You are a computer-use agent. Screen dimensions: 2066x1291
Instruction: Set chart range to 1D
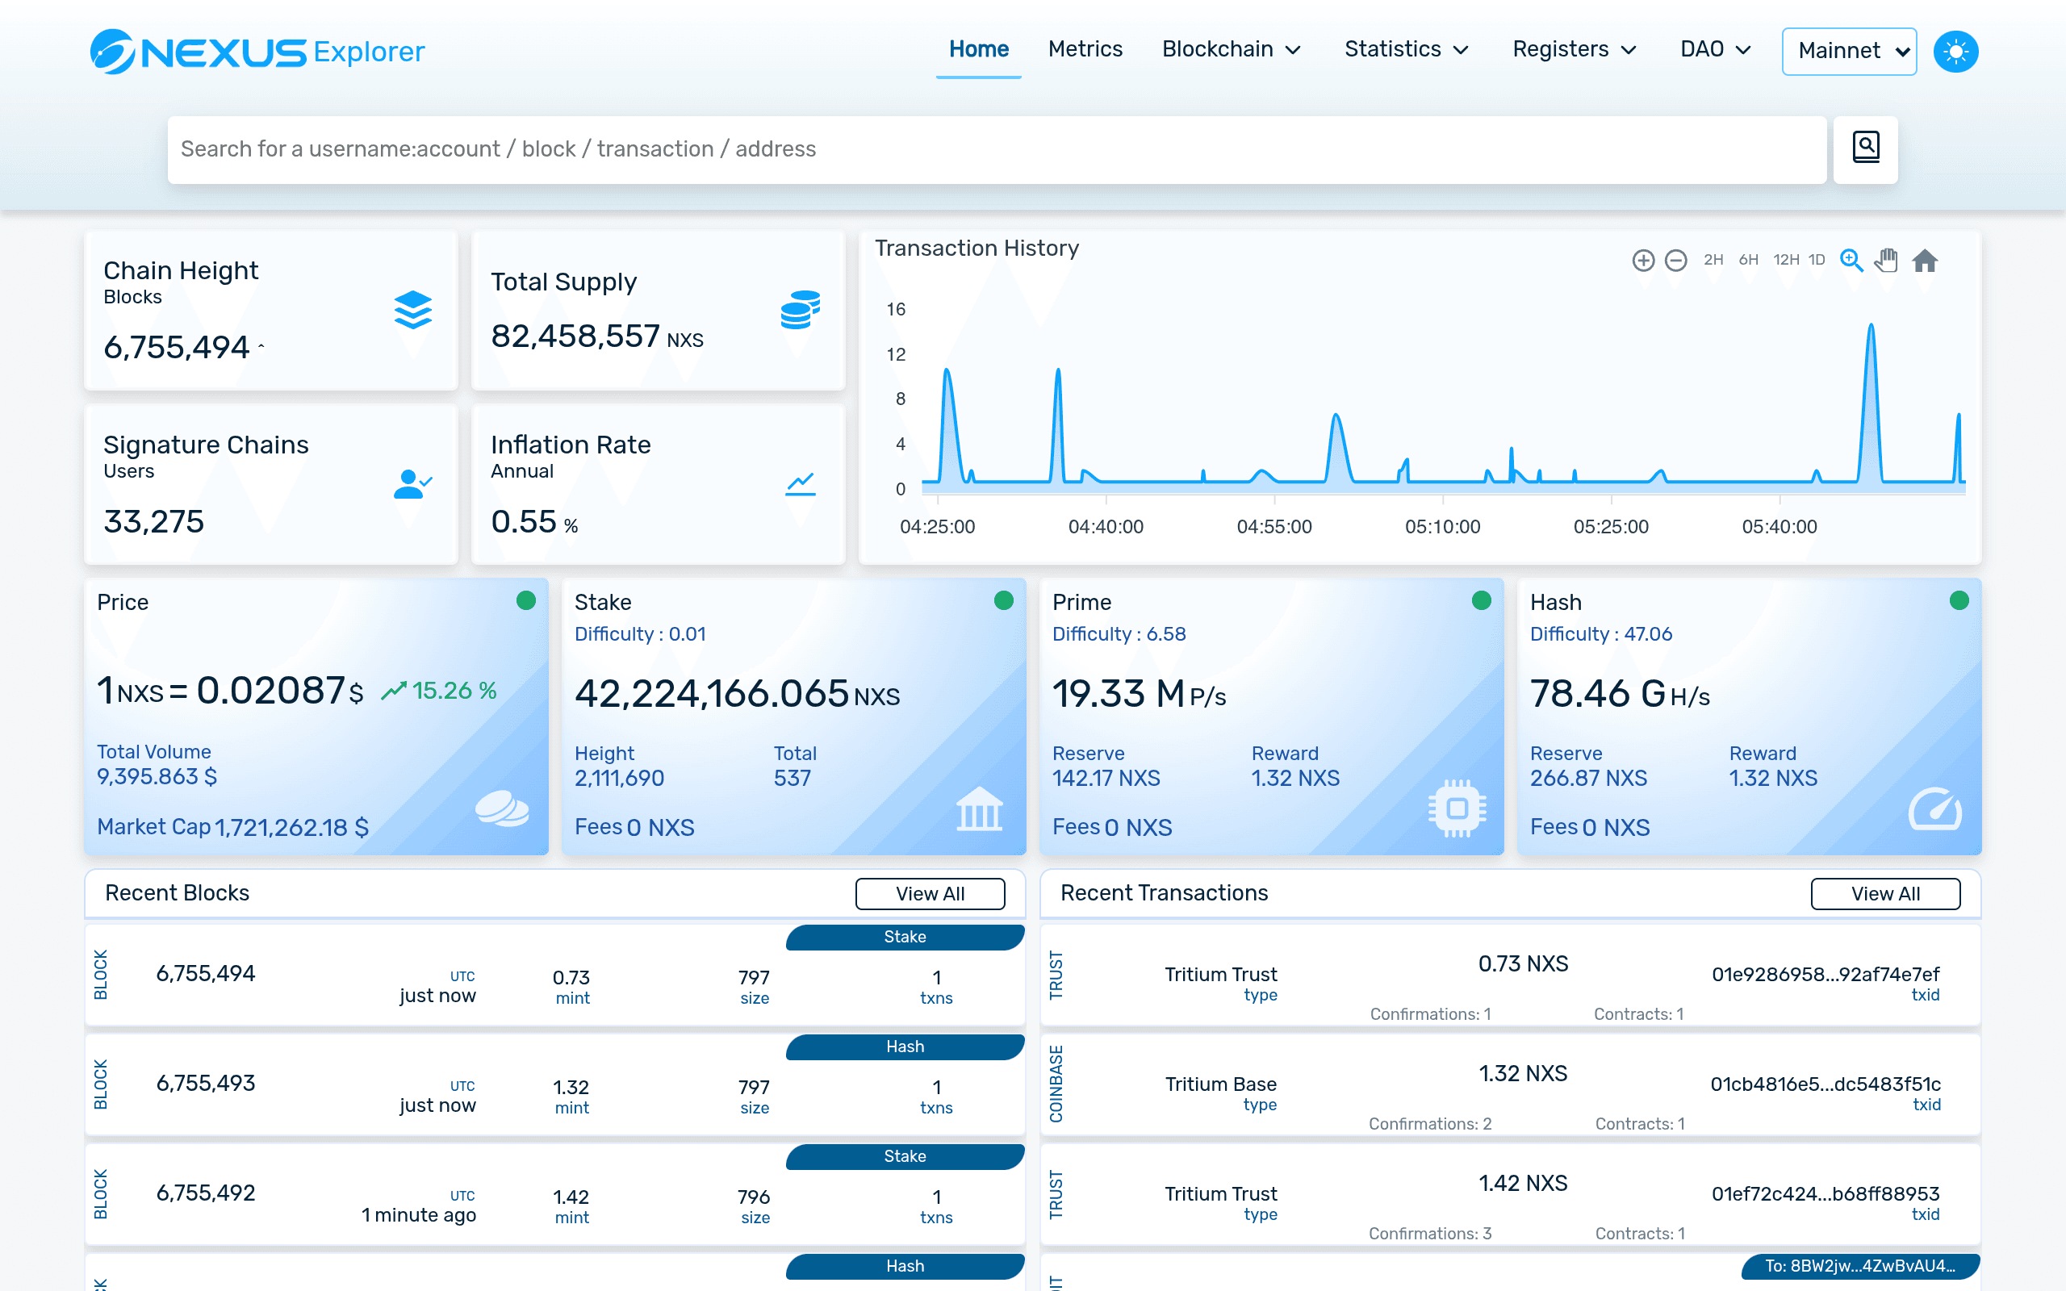point(1817,260)
